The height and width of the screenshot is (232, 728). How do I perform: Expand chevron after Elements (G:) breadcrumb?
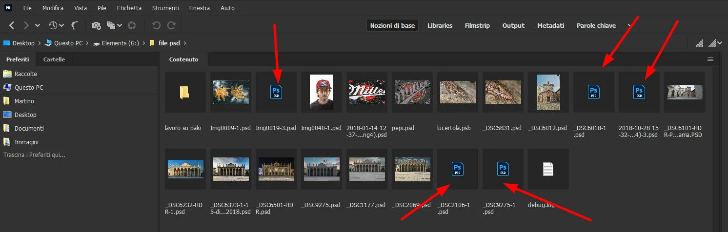click(x=144, y=43)
